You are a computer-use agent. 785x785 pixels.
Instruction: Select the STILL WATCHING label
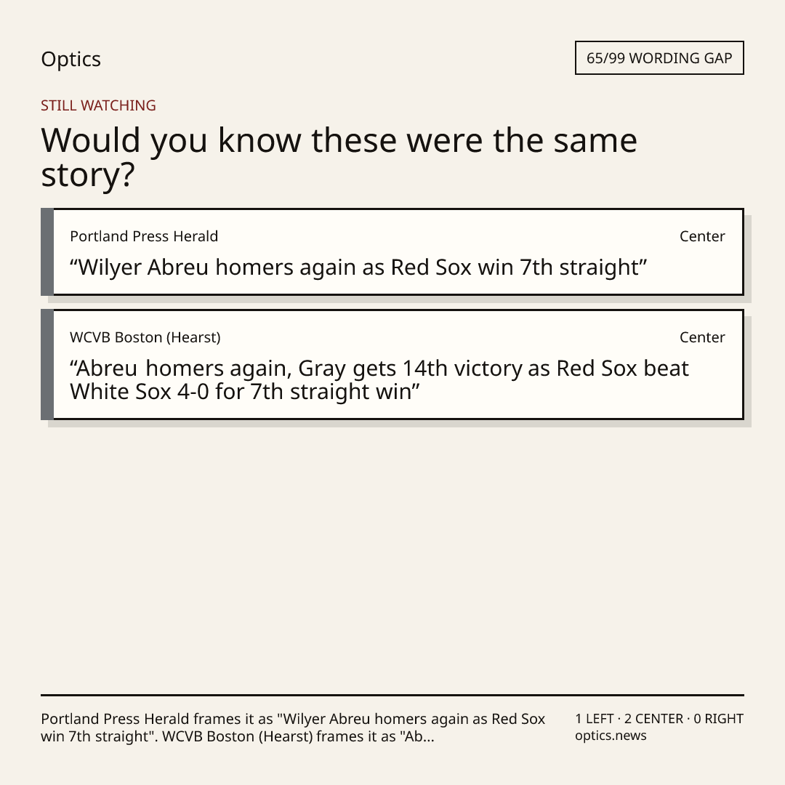click(x=98, y=105)
